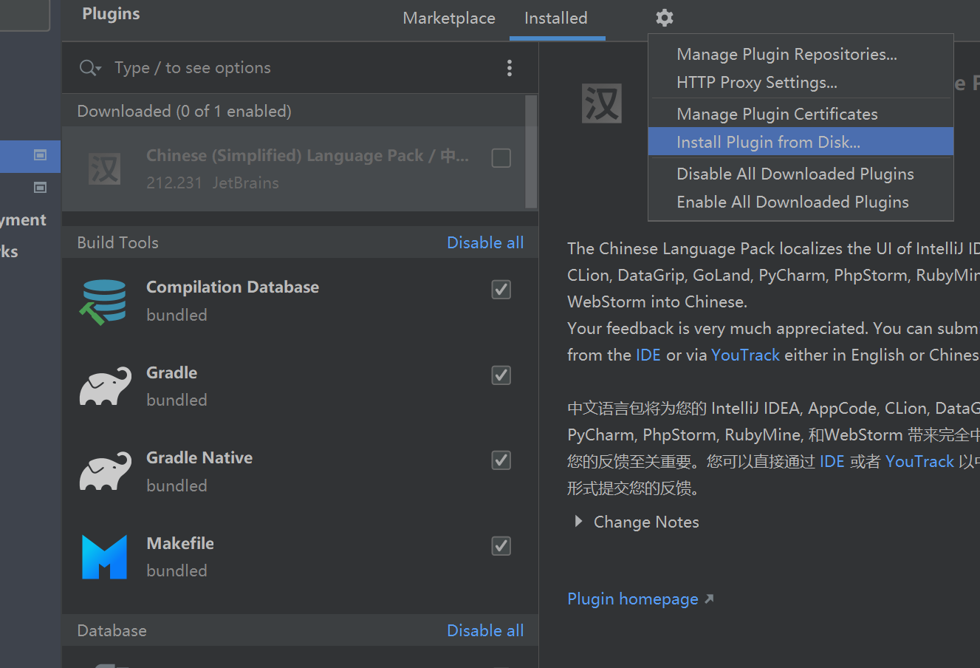This screenshot has width=980, height=668.
Task: Select Enable All Downloaded Plugins
Action: [792, 202]
